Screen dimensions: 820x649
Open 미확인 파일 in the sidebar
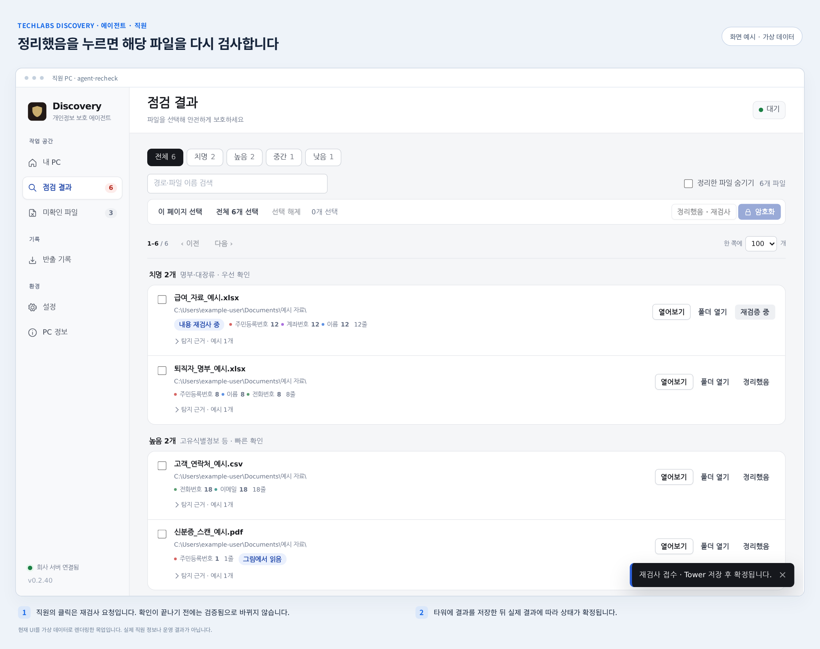point(72,212)
